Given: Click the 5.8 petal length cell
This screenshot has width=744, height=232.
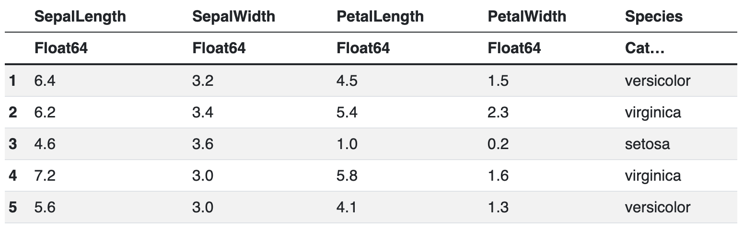Looking at the screenshot, I should point(347,175).
